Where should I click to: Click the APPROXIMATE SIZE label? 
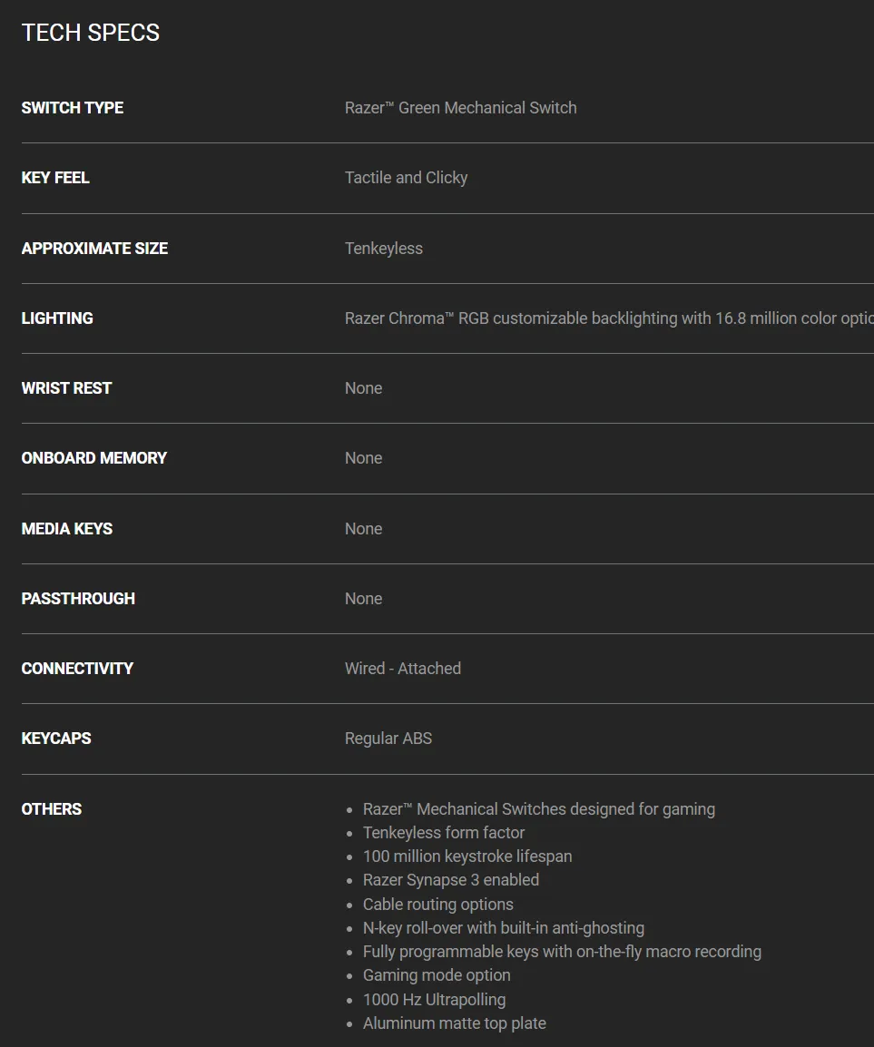pos(94,249)
